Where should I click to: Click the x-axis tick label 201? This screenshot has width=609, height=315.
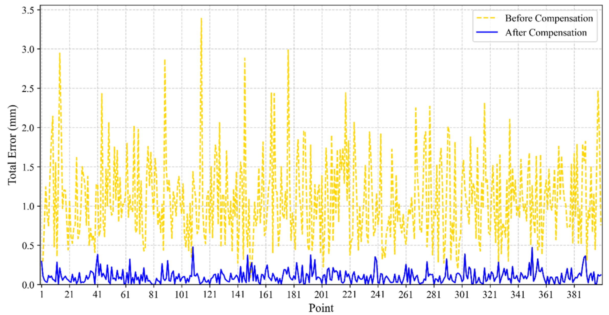[x=322, y=295]
